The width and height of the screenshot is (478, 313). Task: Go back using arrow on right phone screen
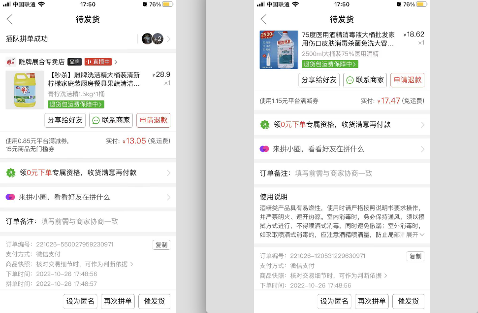pos(263,19)
